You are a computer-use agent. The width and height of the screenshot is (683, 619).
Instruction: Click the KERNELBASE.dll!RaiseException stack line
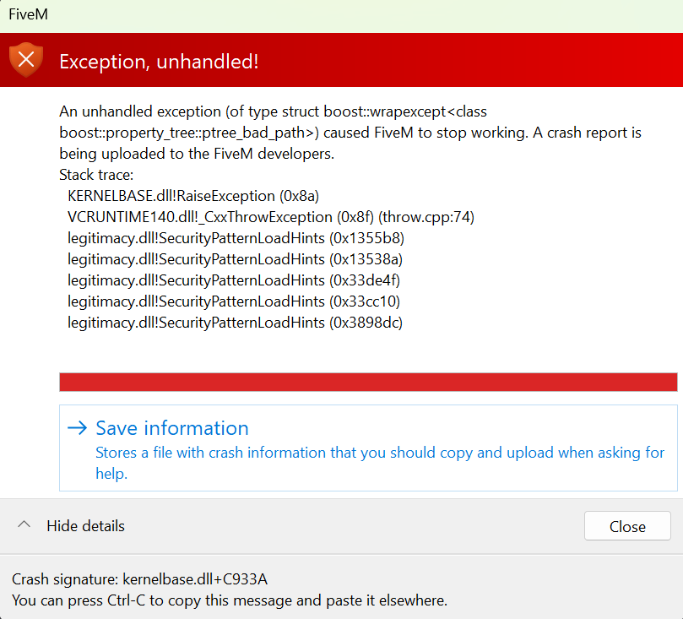pos(193,196)
